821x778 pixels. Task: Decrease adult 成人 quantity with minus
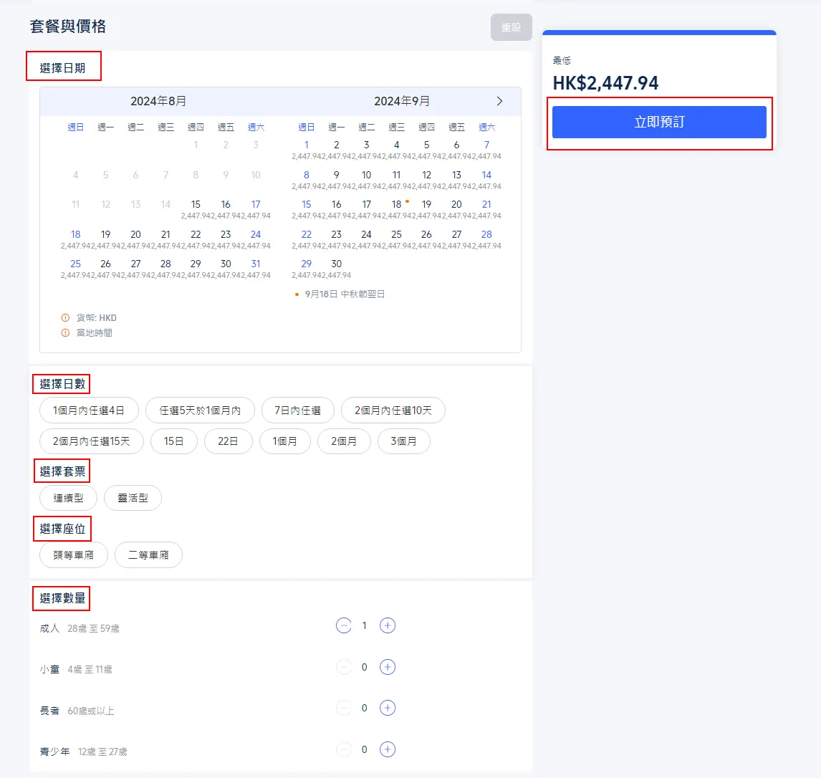tap(343, 625)
